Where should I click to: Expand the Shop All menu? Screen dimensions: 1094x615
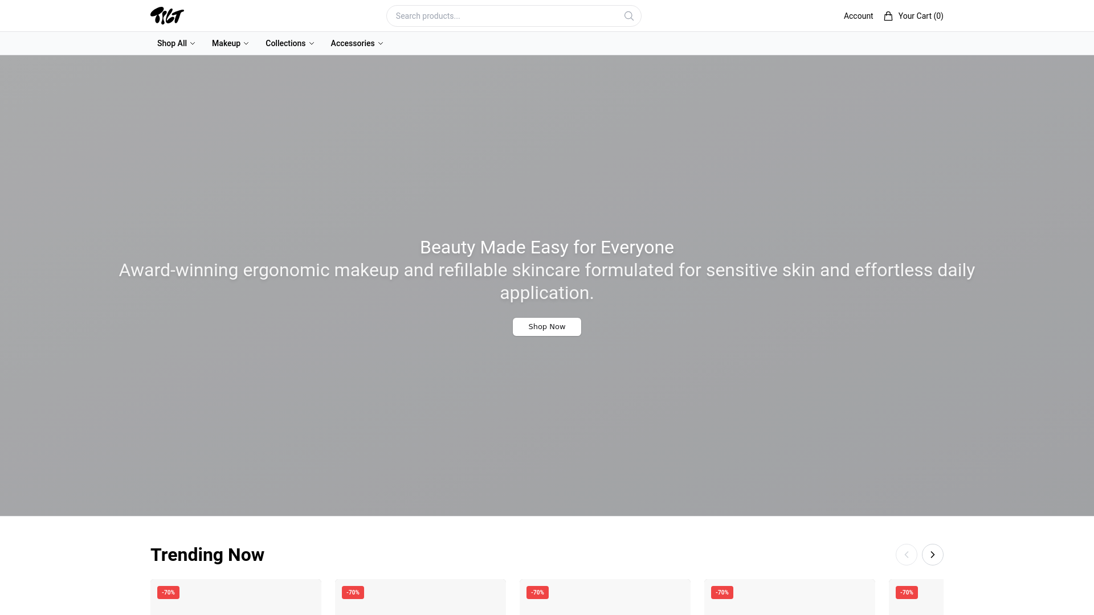tap(176, 43)
